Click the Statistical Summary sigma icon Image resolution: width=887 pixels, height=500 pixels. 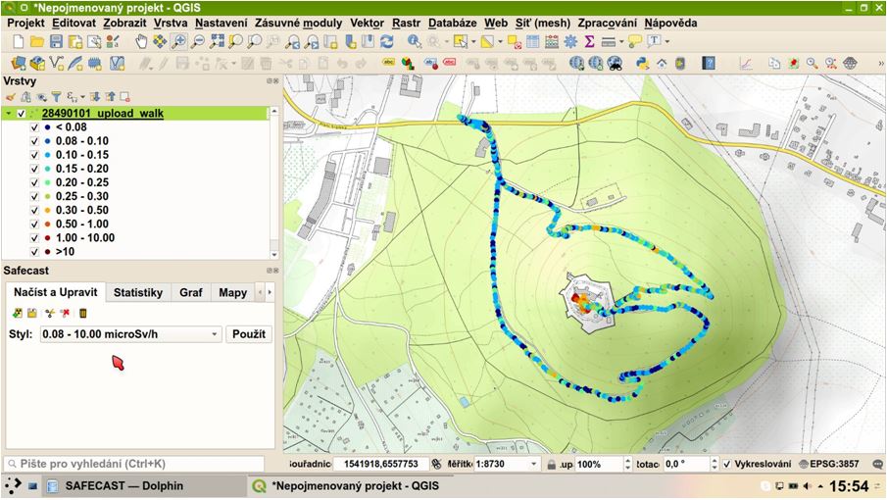click(589, 41)
